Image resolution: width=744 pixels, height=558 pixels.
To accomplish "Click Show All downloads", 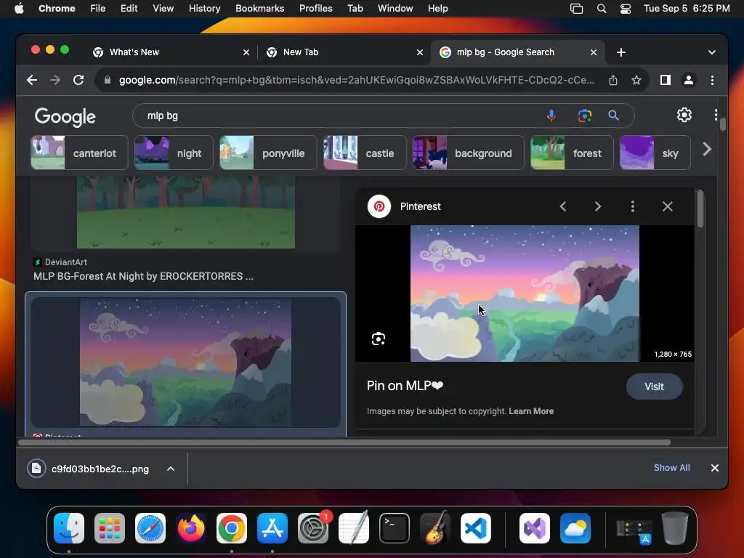I will pos(672,468).
